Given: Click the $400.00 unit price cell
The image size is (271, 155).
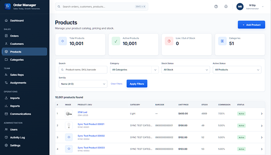Looking at the screenshot, I should pos(183,114).
